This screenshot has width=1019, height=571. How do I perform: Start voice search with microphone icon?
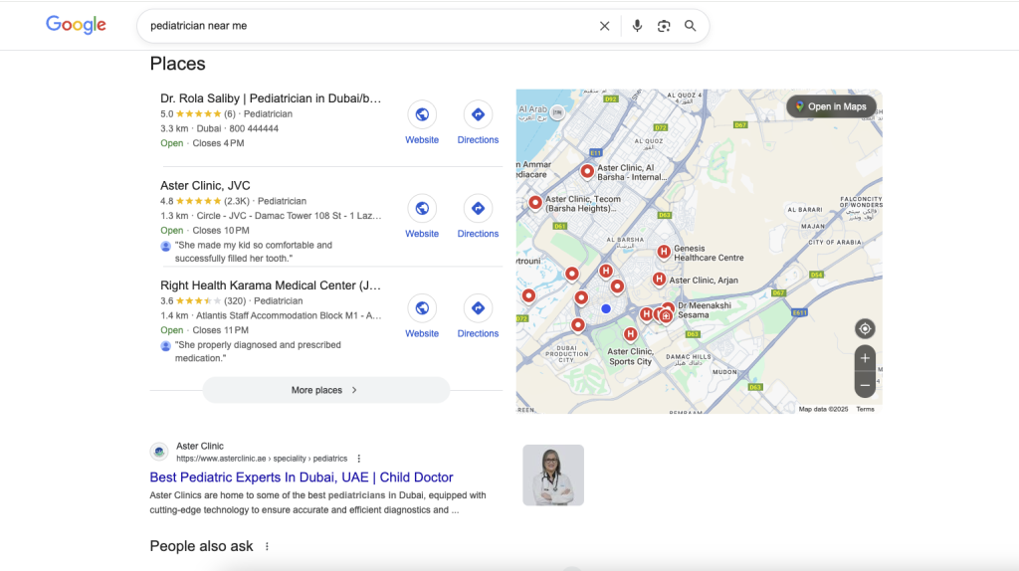click(637, 26)
